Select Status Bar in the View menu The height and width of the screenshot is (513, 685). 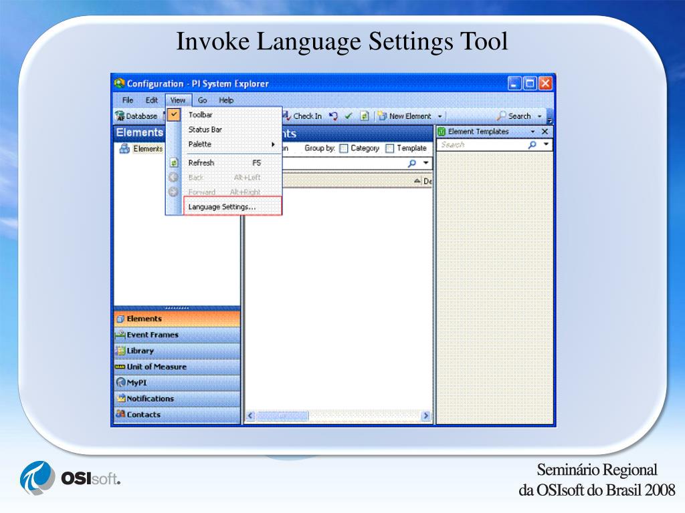tap(223, 130)
